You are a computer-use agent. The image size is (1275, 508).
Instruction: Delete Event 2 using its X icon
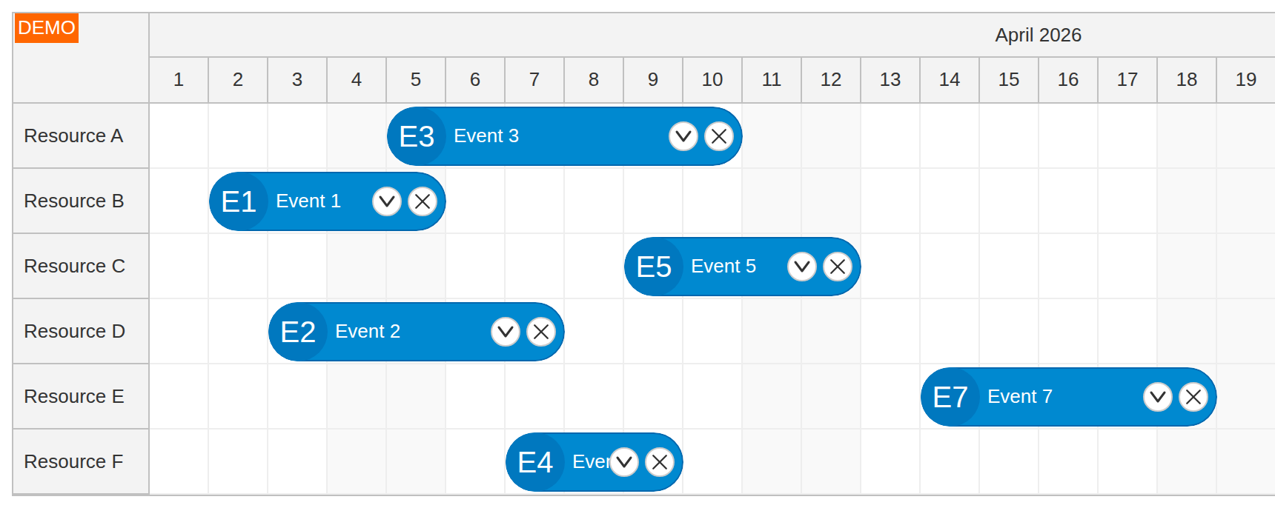(541, 332)
